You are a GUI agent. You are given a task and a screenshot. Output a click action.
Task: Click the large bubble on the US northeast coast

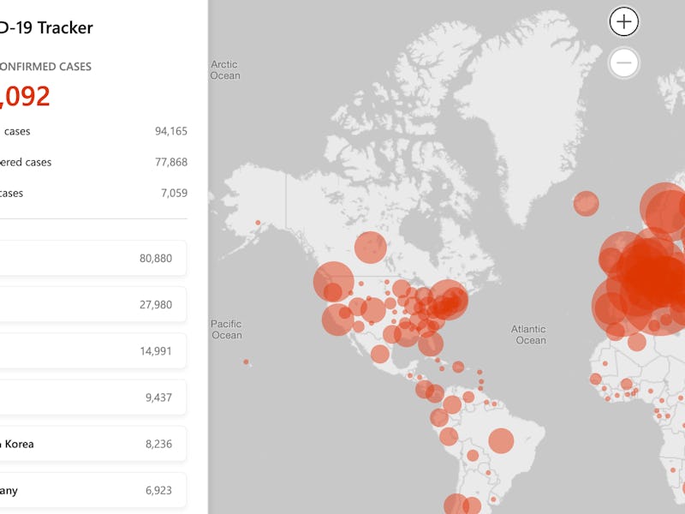point(447,298)
